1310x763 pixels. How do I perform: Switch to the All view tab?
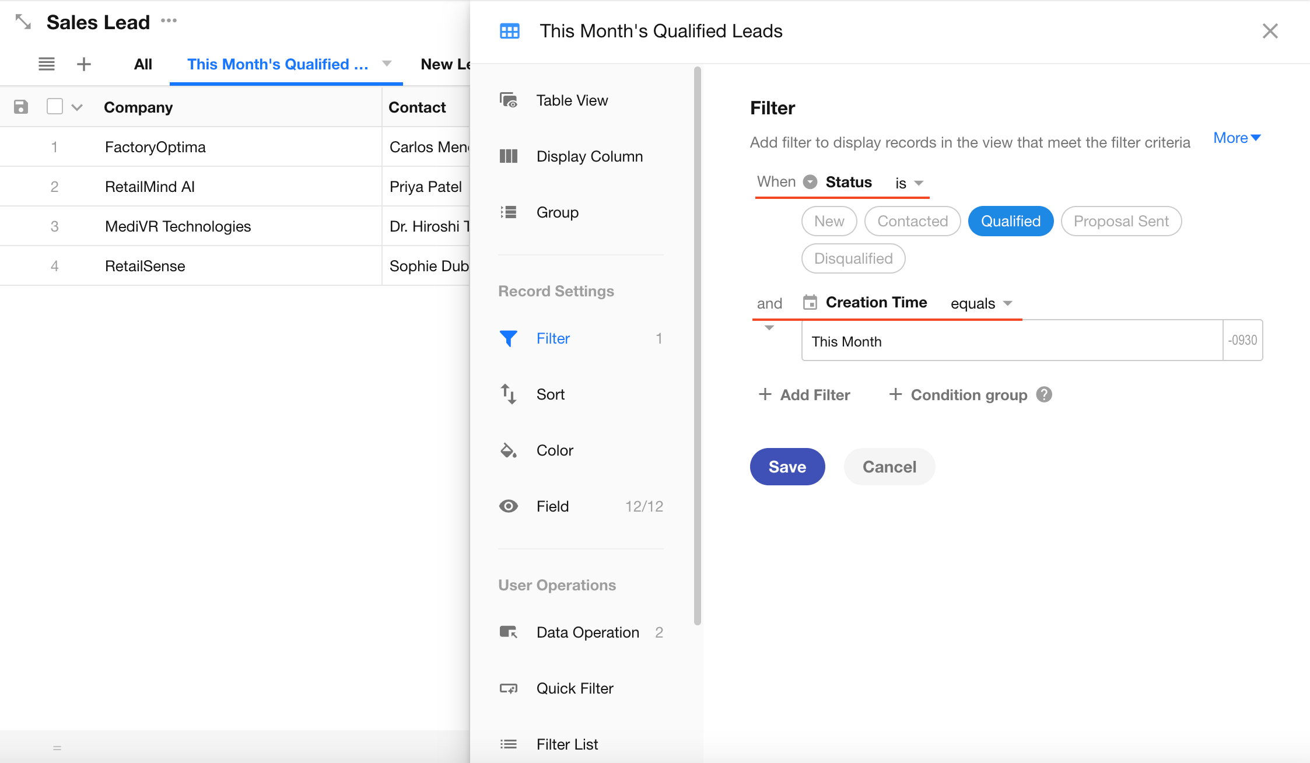pyautogui.click(x=143, y=64)
